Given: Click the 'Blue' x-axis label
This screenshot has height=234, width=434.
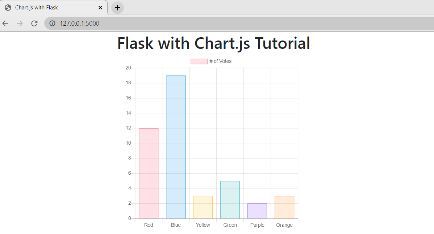Looking at the screenshot, I should [176, 225].
